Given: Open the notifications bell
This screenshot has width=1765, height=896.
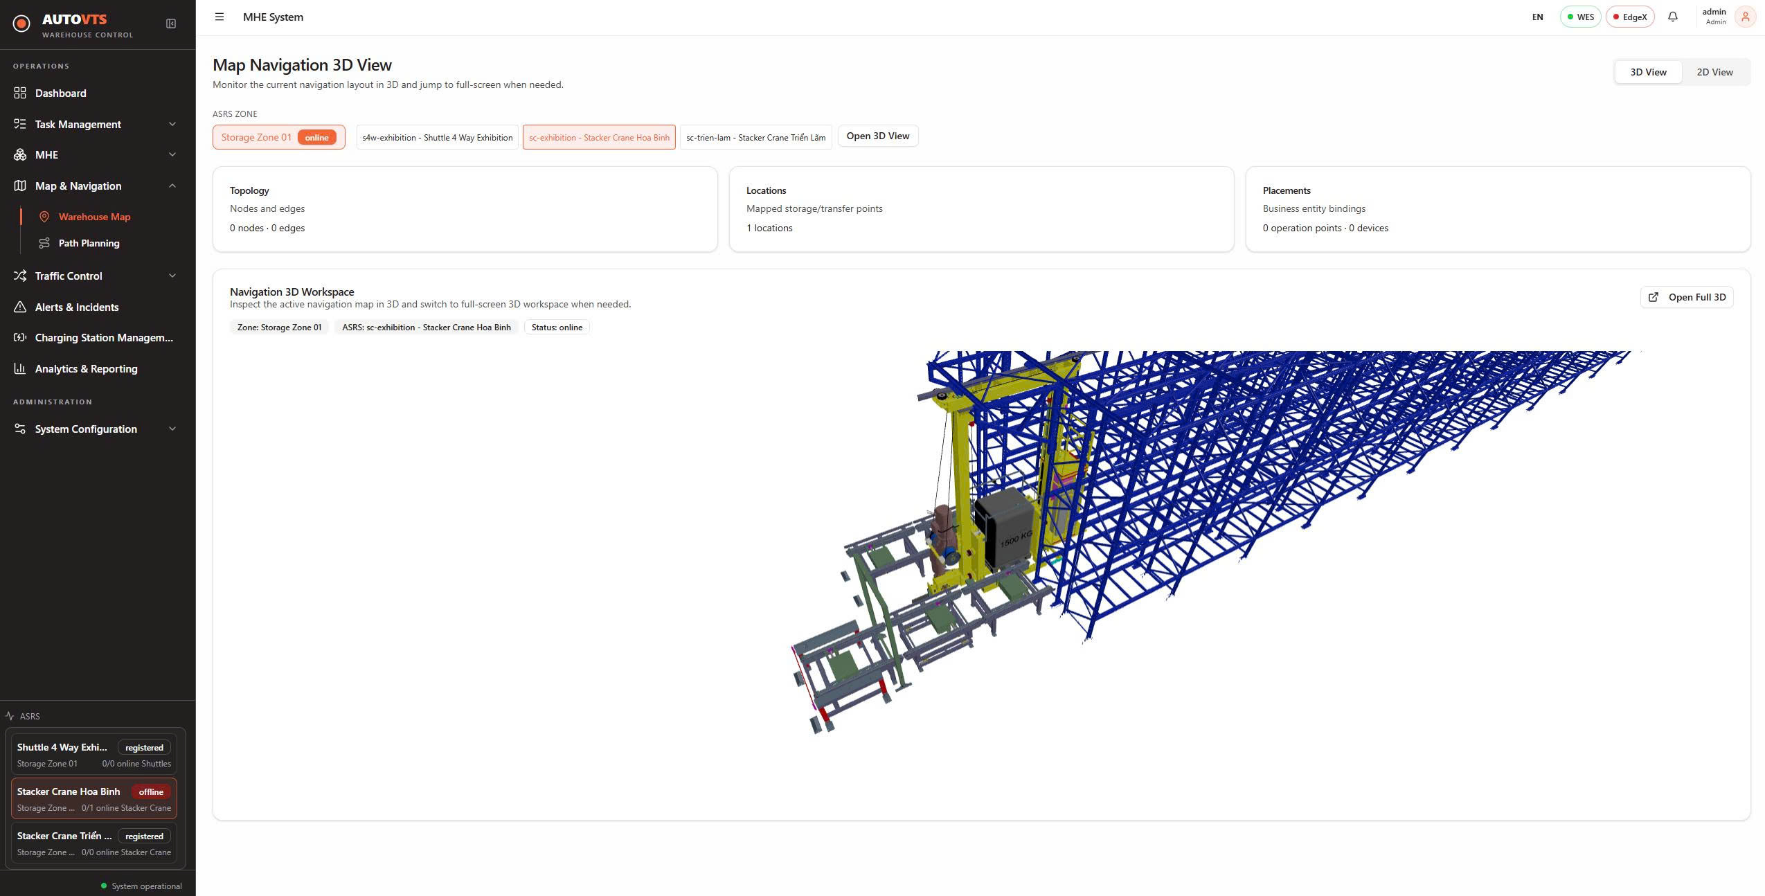Looking at the screenshot, I should pyautogui.click(x=1673, y=17).
